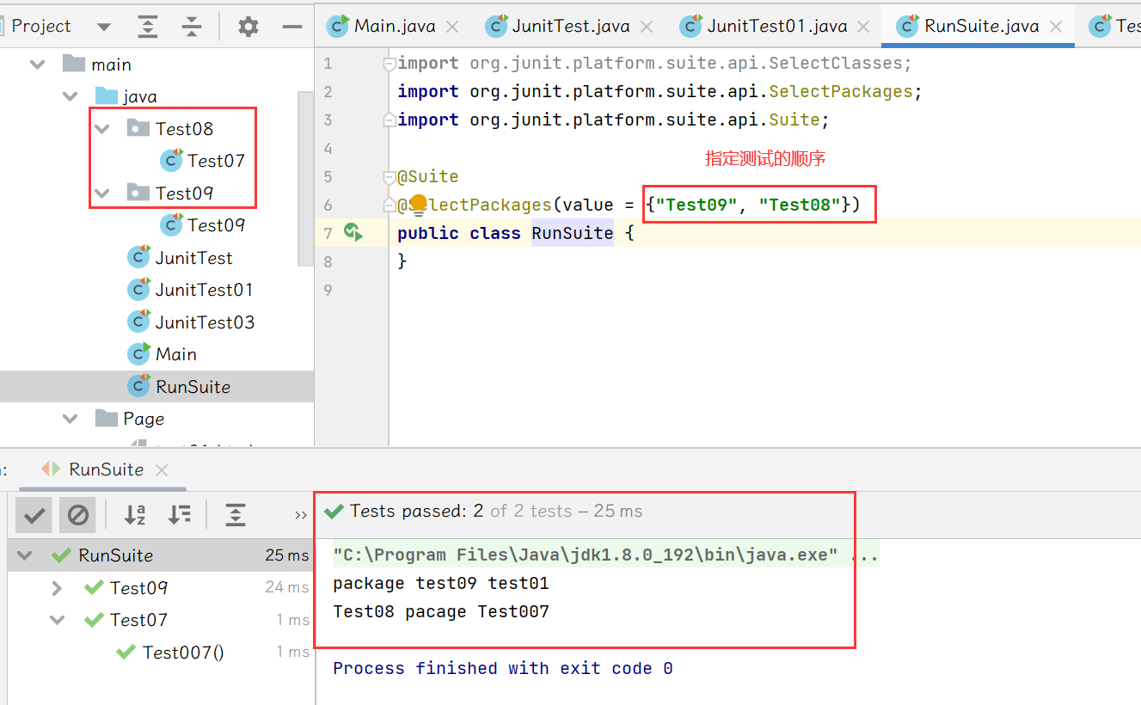Collapse the RunSuite test results root
This screenshot has height=705, width=1141.
(24, 555)
